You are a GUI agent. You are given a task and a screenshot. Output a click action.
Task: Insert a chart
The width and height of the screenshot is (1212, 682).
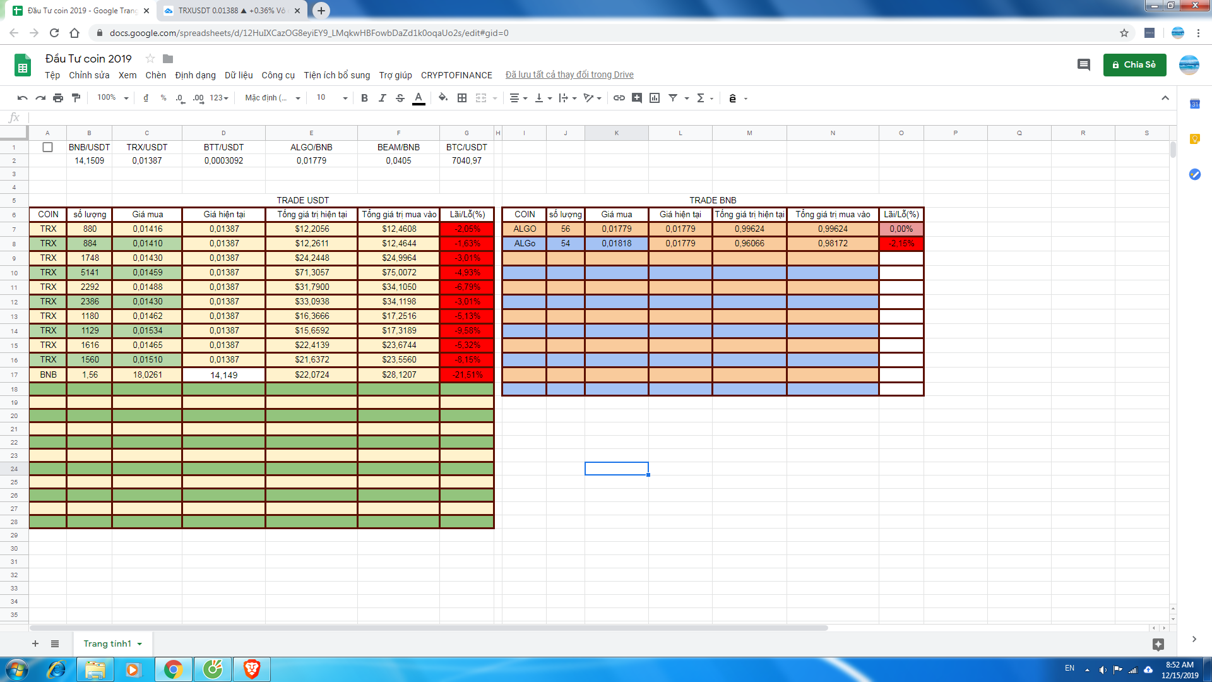coord(655,98)
